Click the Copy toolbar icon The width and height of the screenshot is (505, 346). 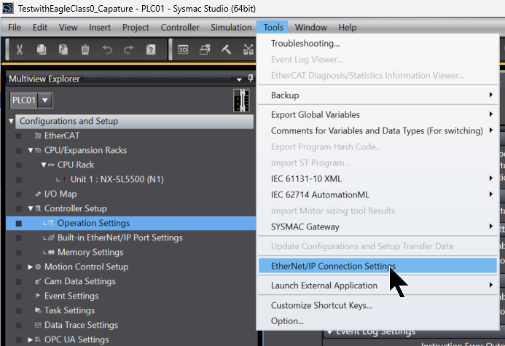pos(42,50)
